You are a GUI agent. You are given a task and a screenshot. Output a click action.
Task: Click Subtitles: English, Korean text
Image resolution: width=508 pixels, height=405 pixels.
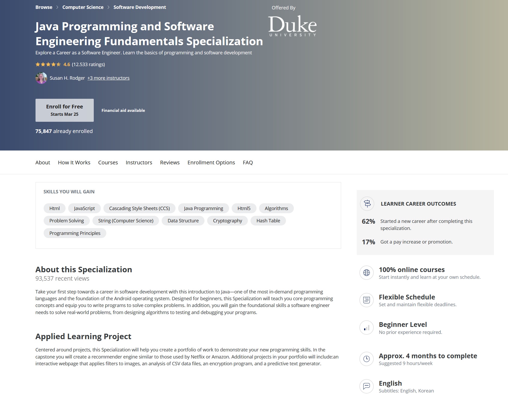click(x=406, y=391)
